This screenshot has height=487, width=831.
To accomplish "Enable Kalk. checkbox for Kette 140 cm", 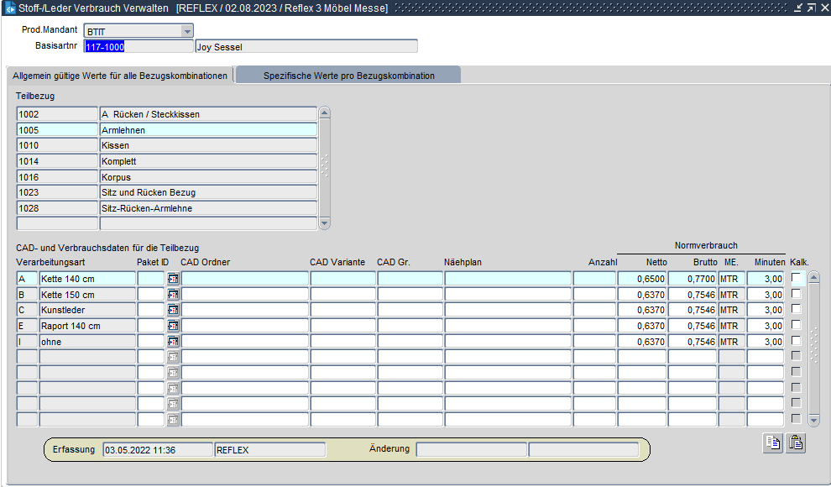I will pyautogui.click(x=796, y=278).
